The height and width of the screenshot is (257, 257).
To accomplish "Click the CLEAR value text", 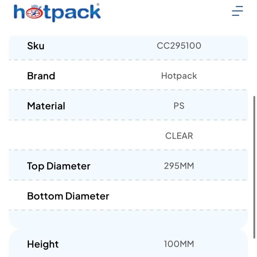I will (x=179, y=136).
